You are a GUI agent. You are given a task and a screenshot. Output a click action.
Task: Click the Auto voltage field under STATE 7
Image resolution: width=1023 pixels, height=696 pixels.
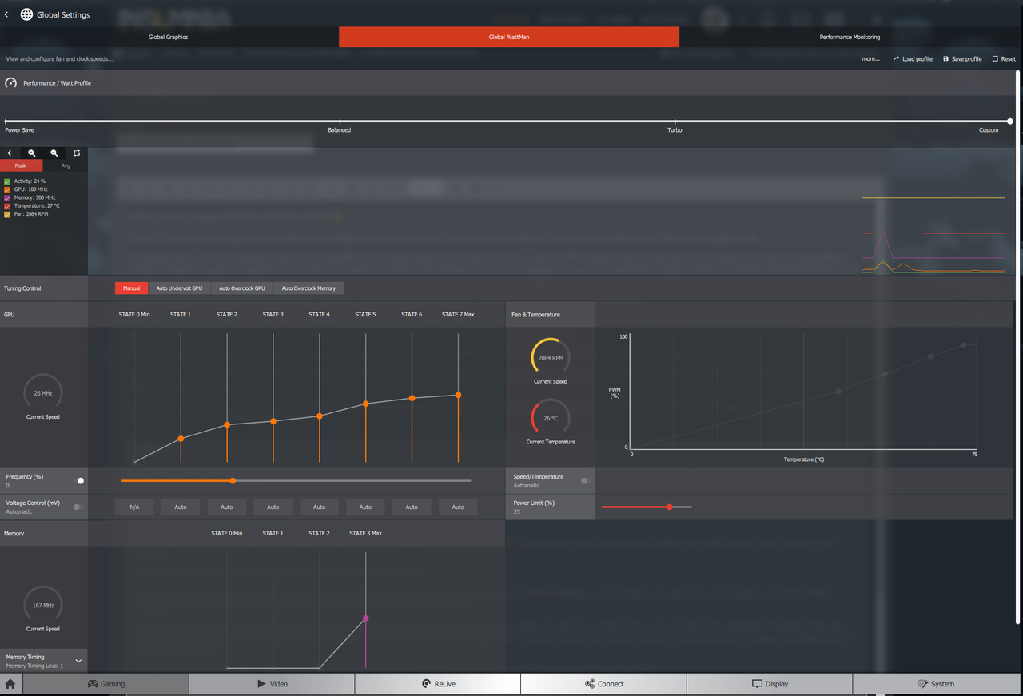[458, 507]
